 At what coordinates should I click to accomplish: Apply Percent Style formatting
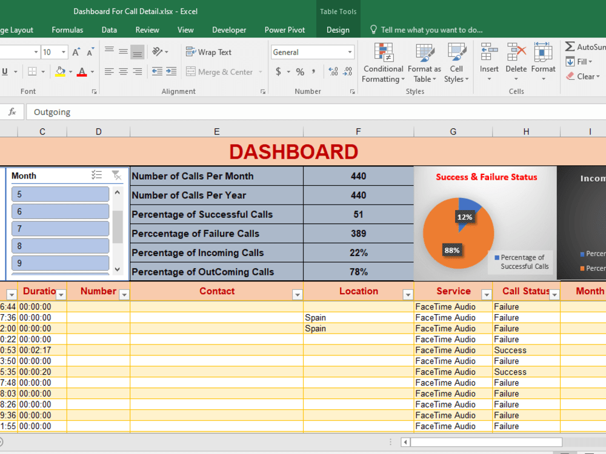[299, 71]
